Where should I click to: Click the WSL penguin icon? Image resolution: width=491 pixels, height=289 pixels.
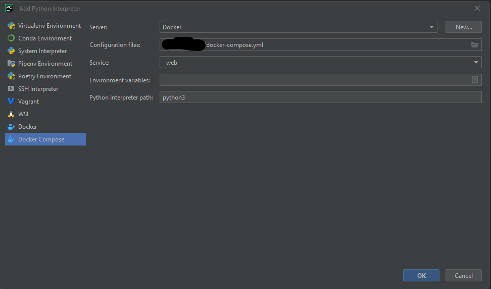(11, 114)
